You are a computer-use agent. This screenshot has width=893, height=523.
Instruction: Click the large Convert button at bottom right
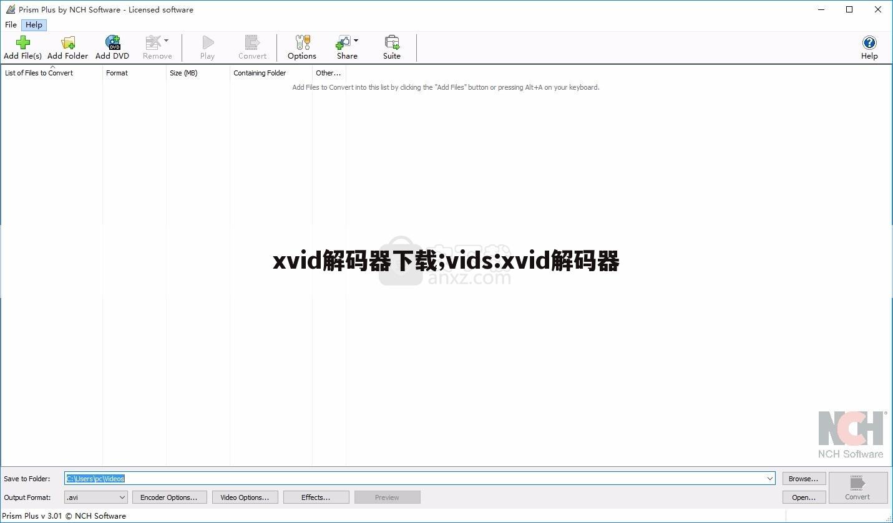[857, 487]
